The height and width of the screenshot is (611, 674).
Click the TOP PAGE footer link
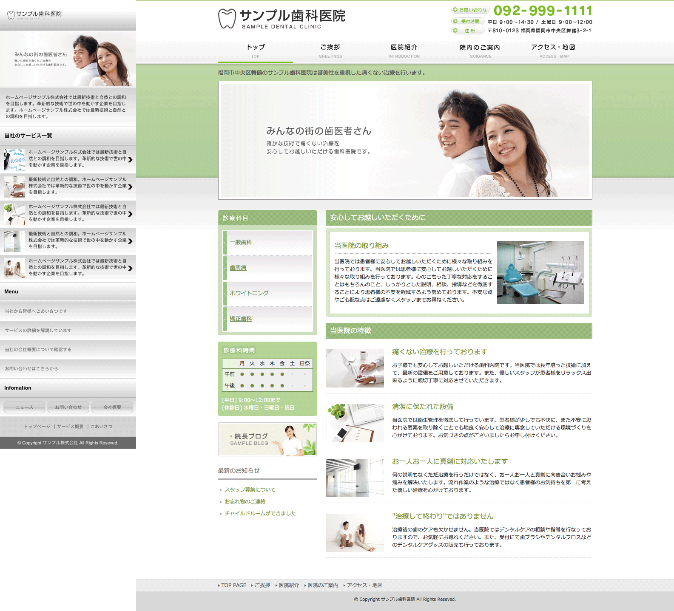[233, 586]
